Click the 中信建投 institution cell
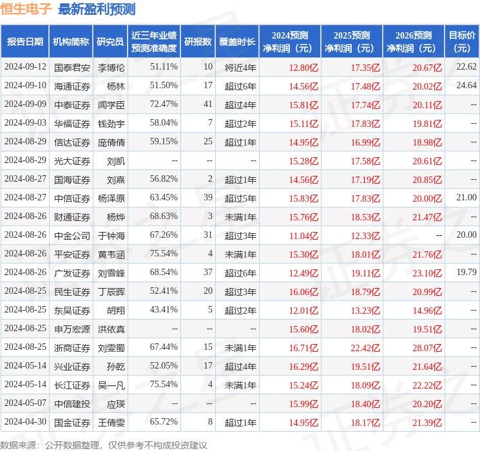 point(72,403)
